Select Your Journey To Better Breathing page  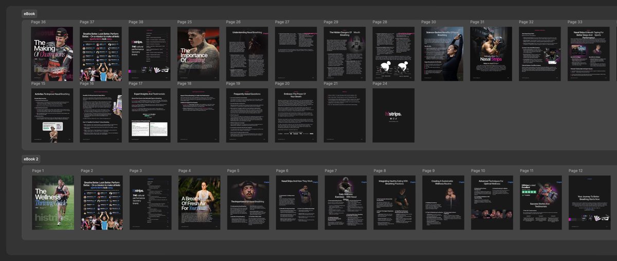[x=590, y=202]
